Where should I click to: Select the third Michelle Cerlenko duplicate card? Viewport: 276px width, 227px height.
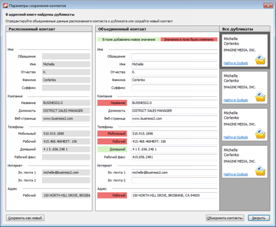(244, 125)
